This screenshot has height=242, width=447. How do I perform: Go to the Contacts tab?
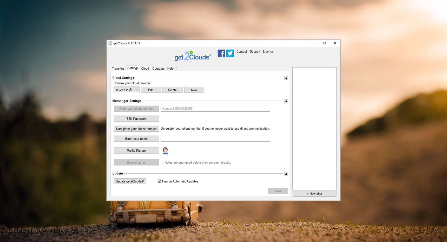click(x=158, y=69)
